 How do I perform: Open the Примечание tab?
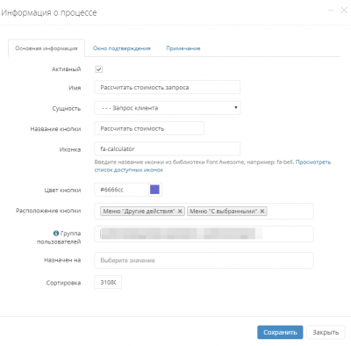(183, 48)
